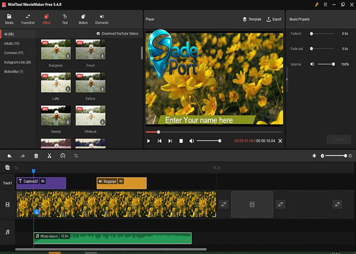The width and height of the screenshot is (356, 254).
Task: Open the Text tab
Action: 65,19
